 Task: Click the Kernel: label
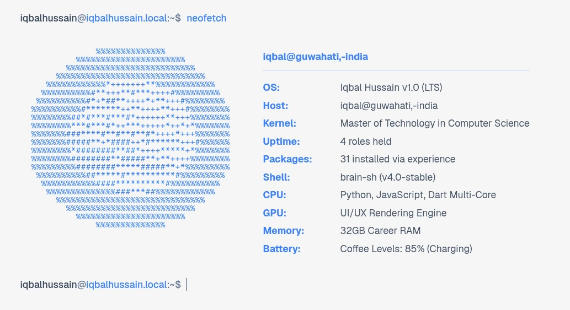pyautogui.click(x=279, y=123)
